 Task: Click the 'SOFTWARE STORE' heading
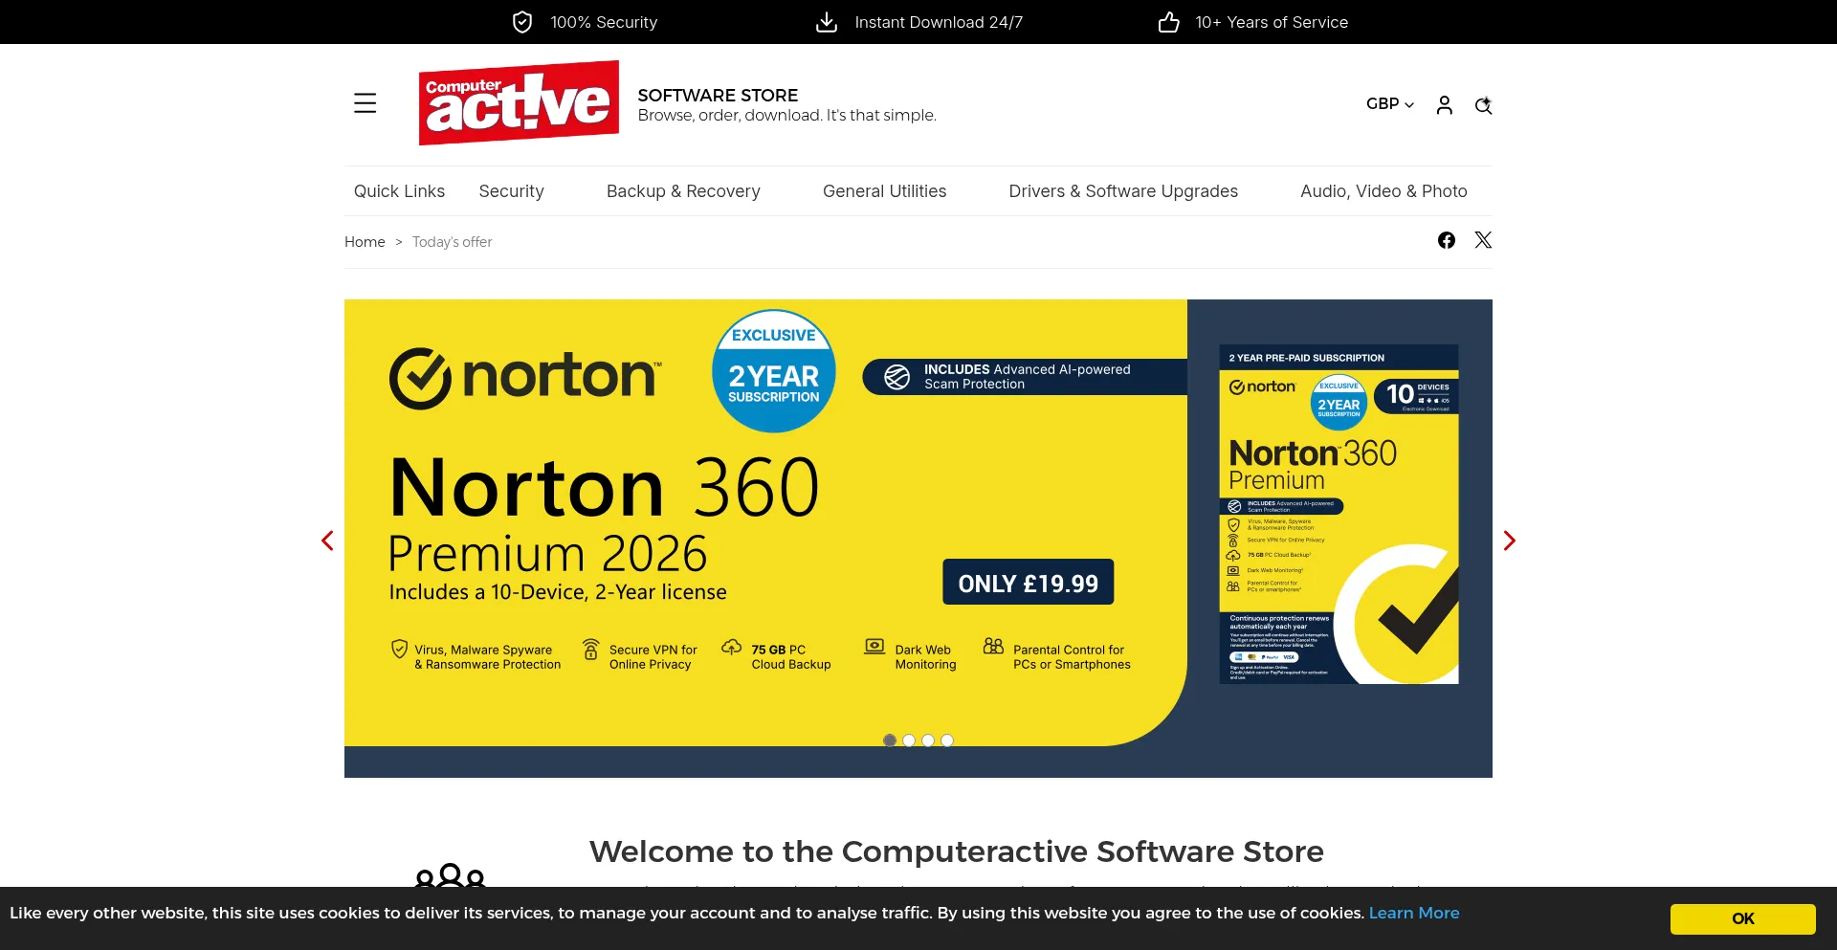pyautogui.click(x=718, y=95)
